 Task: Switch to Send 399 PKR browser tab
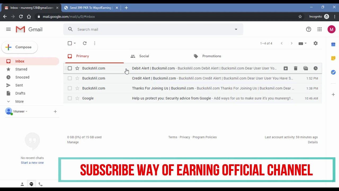click(91, 8)
